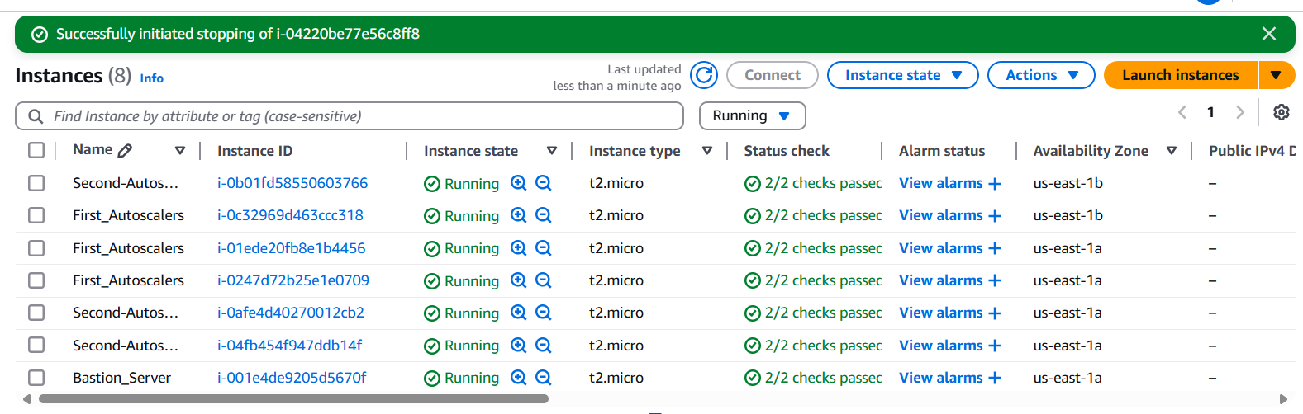Screen dimensions: 1303x414
Task: Click the zoom-out filter icon for i-0b01fd58550603766
Action: click(544, 183)
